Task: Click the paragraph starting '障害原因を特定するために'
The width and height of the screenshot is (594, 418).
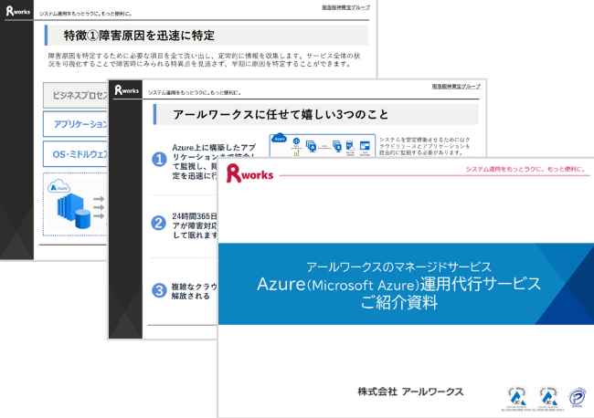Action: pyautogui.click(x=204, y=59)
